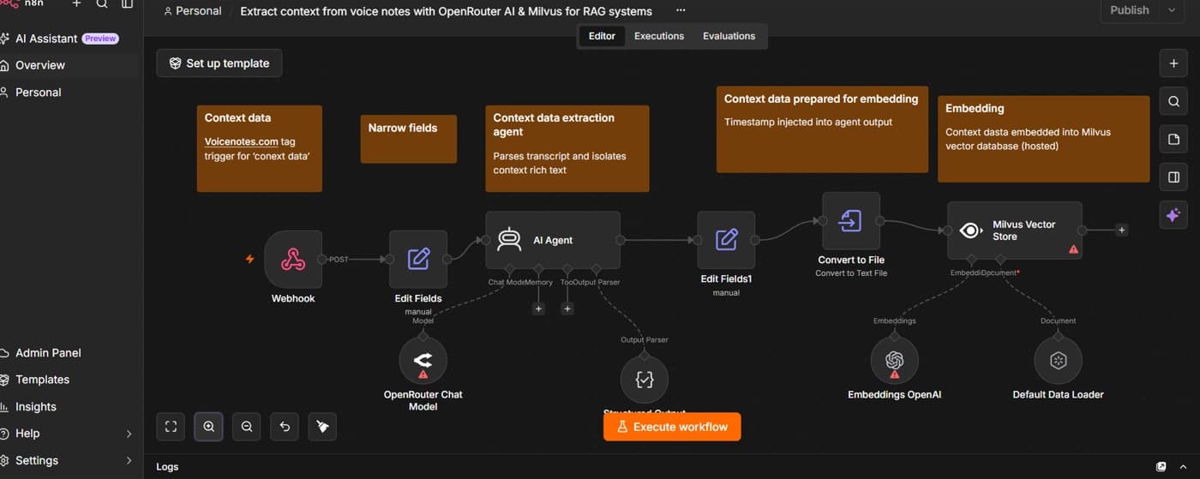Expand the Help submenu

click(x=129, y=434)
